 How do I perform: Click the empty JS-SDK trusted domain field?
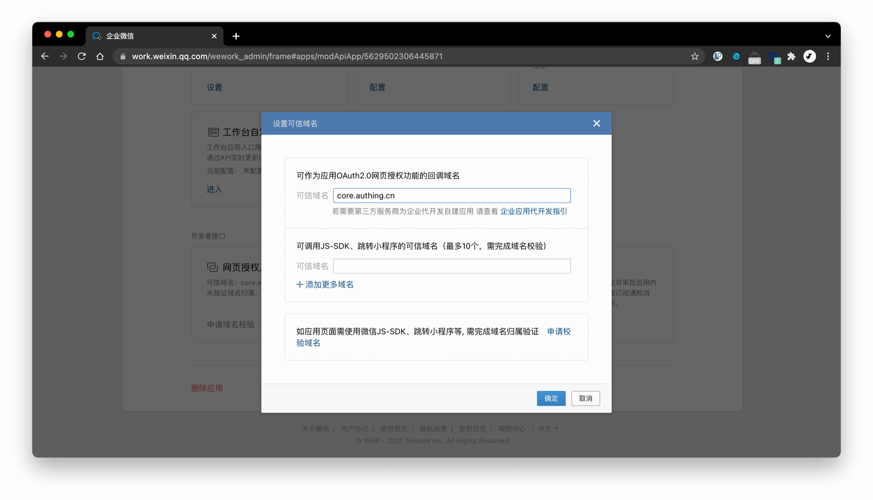(452, 266)
